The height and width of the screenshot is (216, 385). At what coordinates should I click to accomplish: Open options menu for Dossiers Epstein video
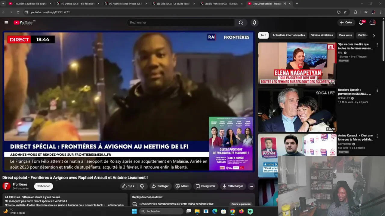tap(377, 90)
